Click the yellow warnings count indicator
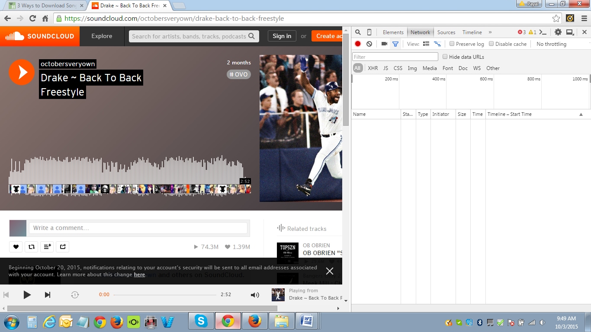This screenshot has width=591, height=332. (x=533, y=32)
